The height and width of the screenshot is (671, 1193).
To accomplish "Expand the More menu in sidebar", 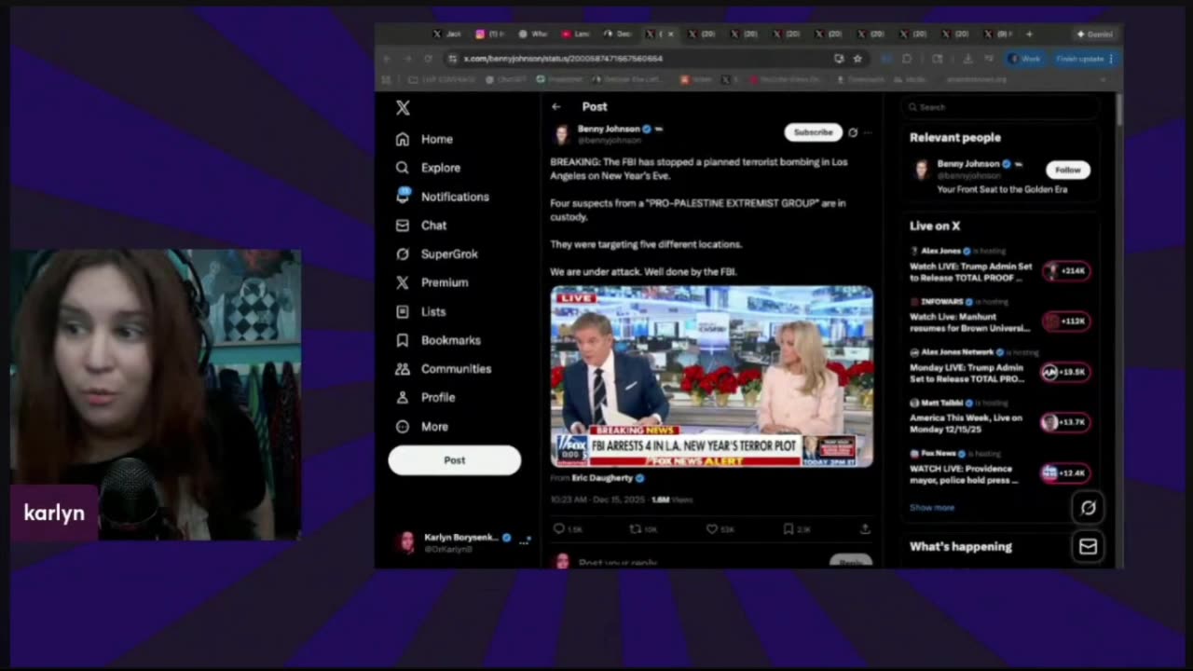I will click(422, 426).
